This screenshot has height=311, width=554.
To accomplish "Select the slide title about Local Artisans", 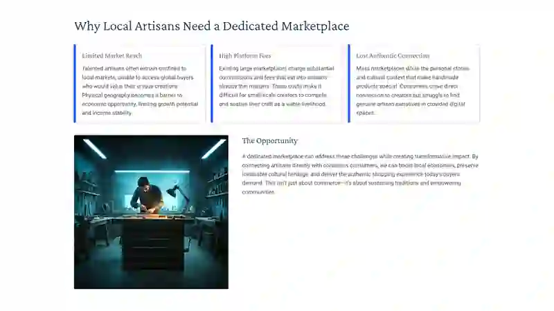I will [212, 26].
